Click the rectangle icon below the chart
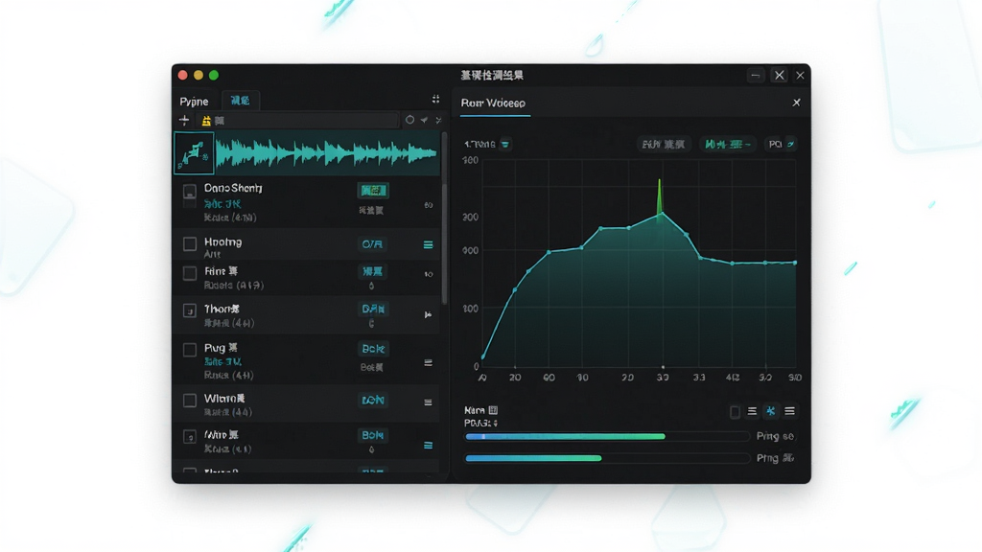Viewport: 982px width, 552px height. [736, 411]
